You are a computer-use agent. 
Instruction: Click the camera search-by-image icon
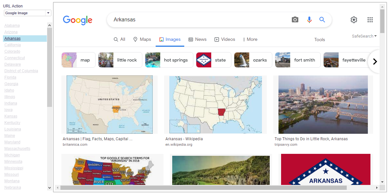(295, 20)
